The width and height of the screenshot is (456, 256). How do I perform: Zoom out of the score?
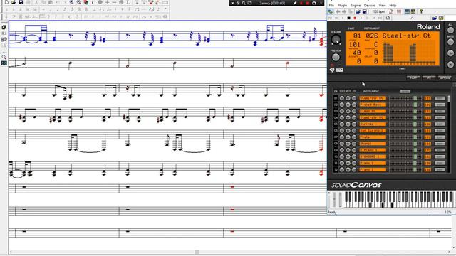(79, 2)
